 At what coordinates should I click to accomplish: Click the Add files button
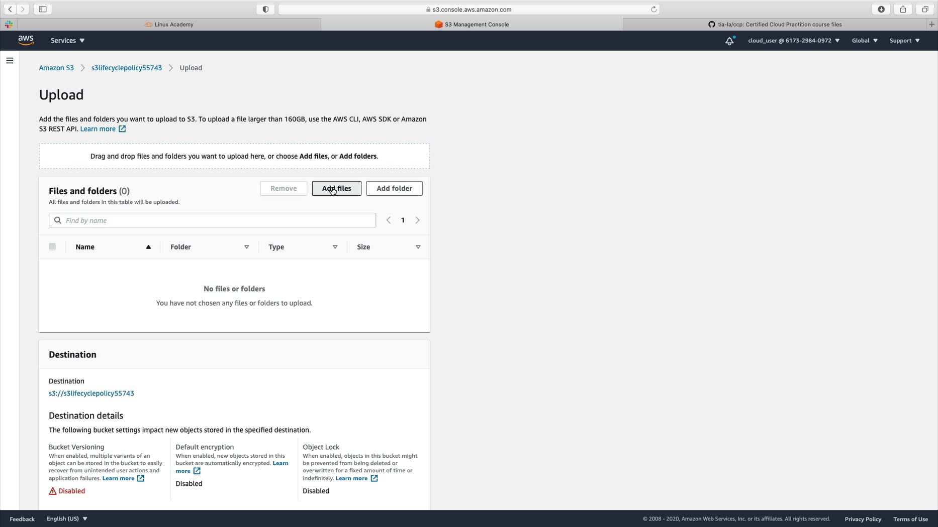337,188
